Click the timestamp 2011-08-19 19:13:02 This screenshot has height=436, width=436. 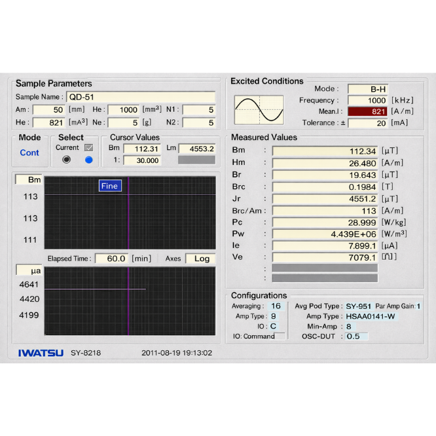177,353
